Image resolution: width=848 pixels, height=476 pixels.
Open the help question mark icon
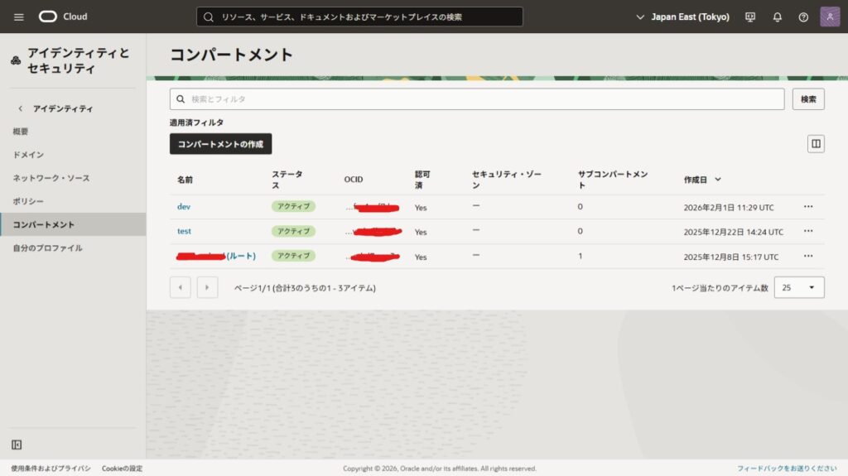tap(802, 17)
